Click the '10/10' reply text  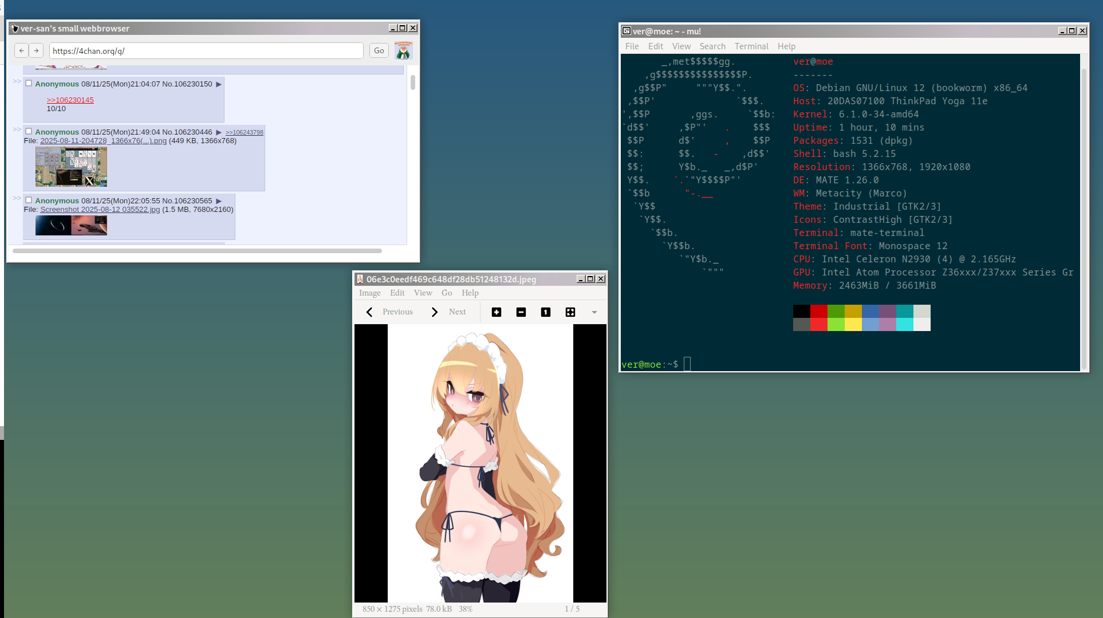[x=56, y=108]
